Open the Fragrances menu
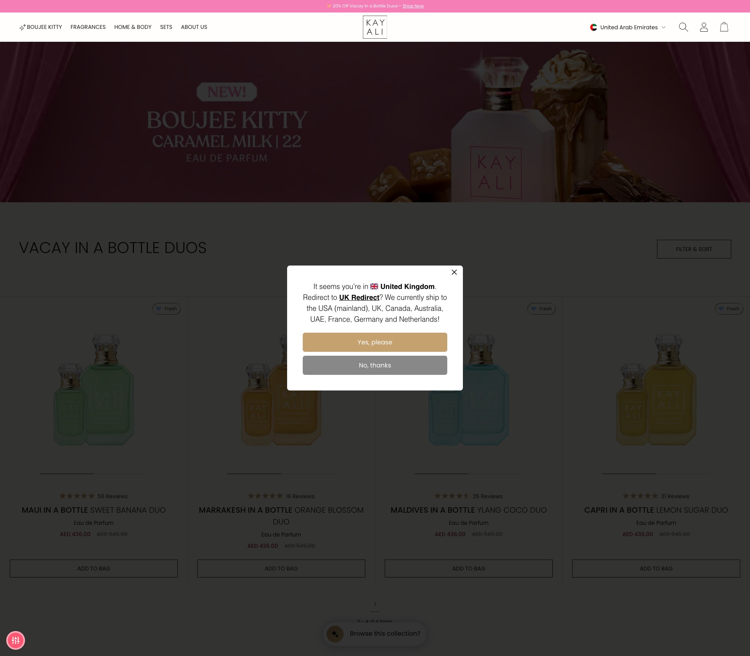This screenshot has width=750, height=656. tap(88, 27)
